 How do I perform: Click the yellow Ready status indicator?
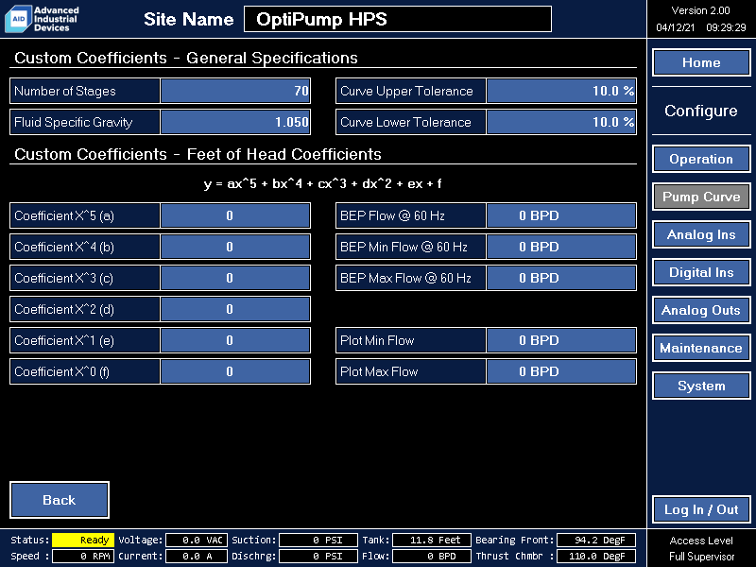[x=83, y=540]
